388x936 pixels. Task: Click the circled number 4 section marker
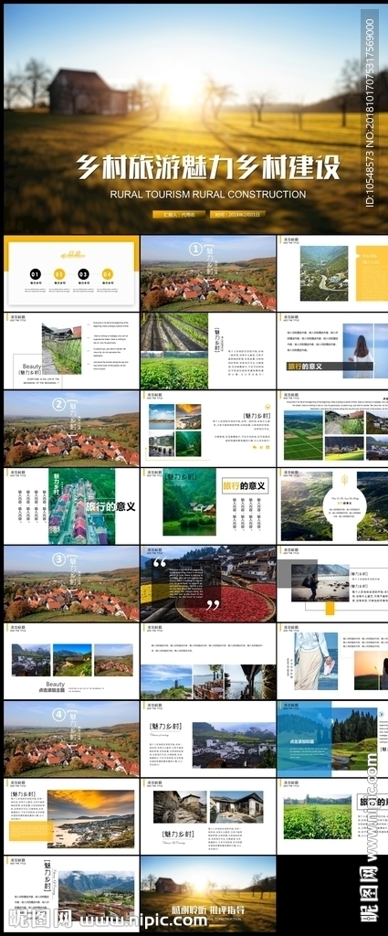click(58, 715)
